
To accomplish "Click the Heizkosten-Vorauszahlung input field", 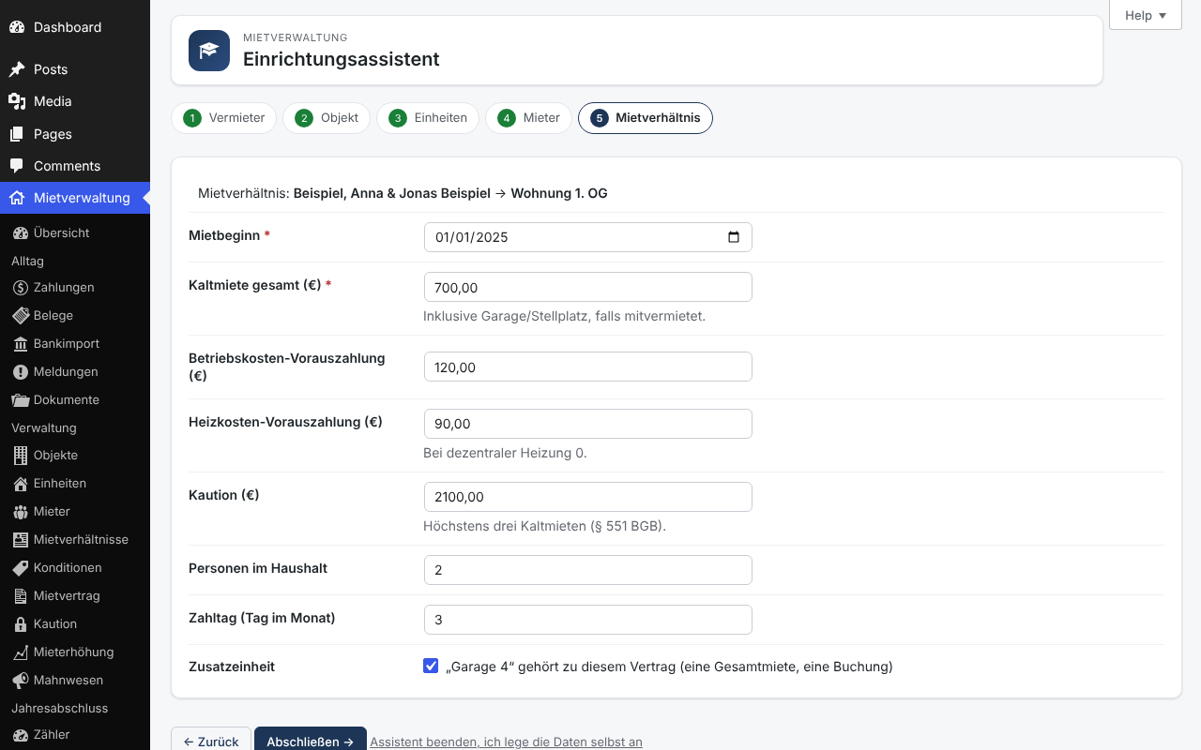I will pyautogui.click(x=588, y=424).
